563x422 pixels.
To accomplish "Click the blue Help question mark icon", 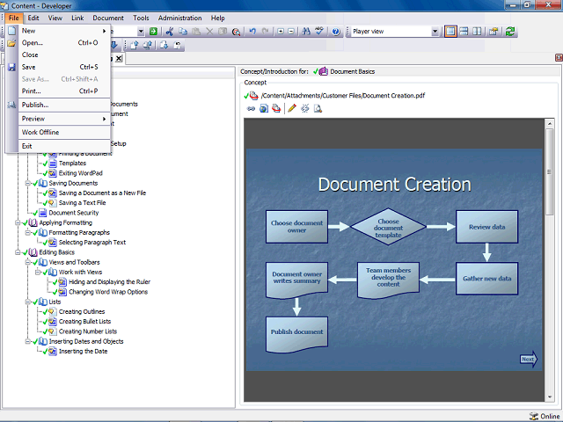I will (x=336, y=32).
